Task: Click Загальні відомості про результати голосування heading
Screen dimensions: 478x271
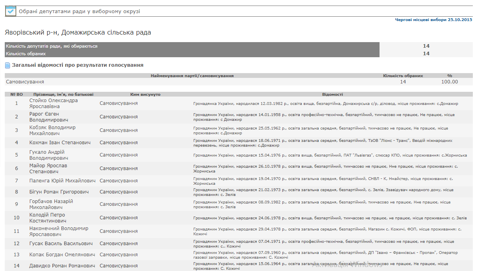Action: click(x=77, y=65)
